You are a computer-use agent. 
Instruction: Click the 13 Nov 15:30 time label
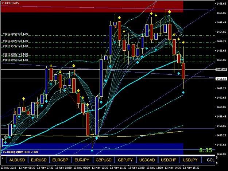[191, 168]
